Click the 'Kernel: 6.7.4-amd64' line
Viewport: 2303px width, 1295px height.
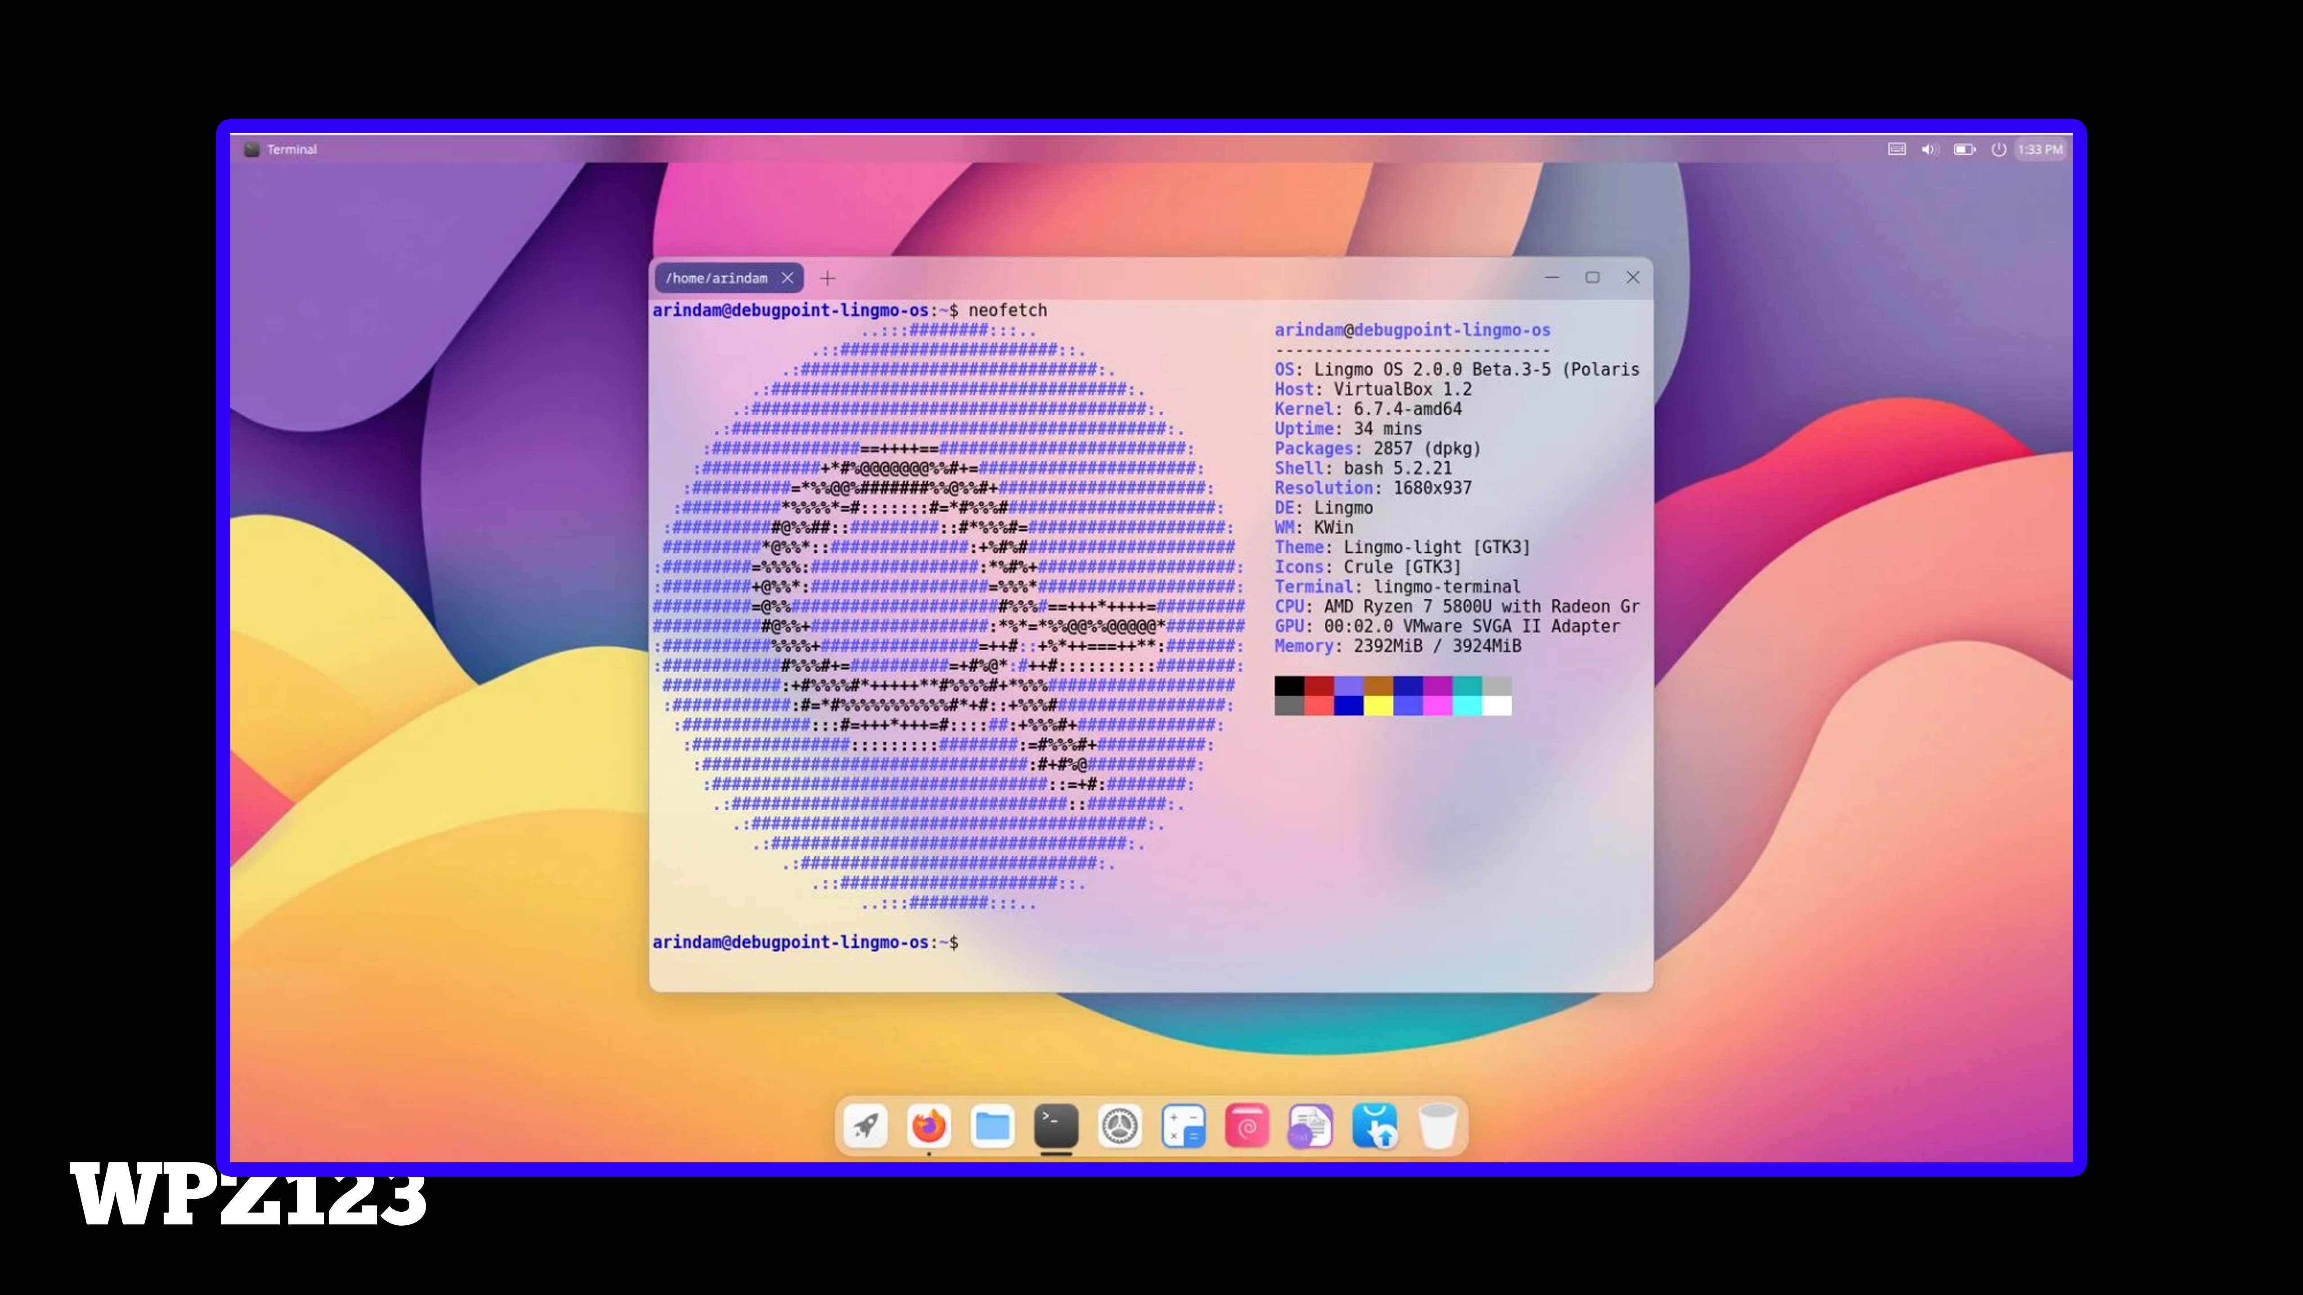[x=1368, y=408]
